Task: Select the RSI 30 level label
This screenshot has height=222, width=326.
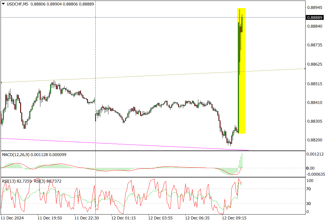Action: (x=308, y=204)
